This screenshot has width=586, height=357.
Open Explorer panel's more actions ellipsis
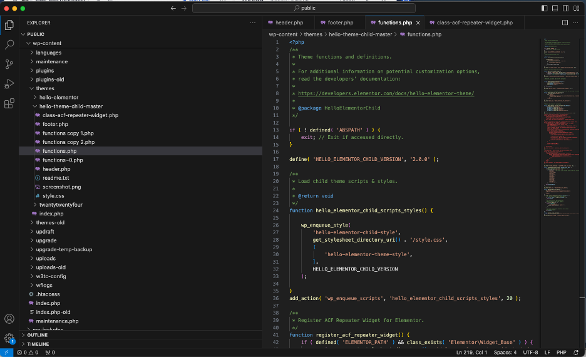(x=253, y=23)
